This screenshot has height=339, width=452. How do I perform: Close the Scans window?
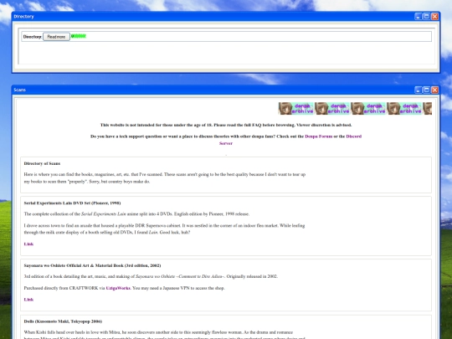coord(434,90)
